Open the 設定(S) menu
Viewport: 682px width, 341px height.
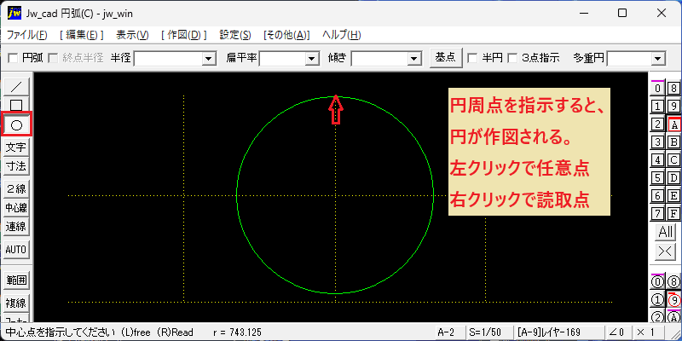click(235, 35)
